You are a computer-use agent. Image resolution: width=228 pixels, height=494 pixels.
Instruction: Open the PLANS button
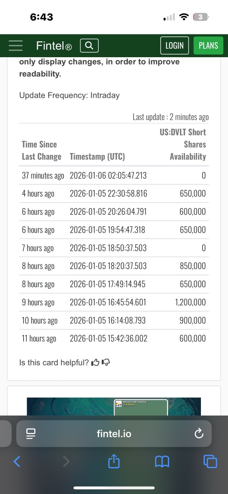click(x=208, y=46)
